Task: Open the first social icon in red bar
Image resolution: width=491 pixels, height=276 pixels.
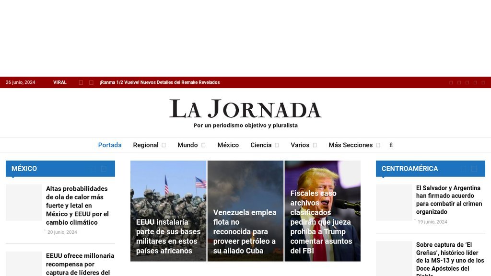Action: click(451, 82)
